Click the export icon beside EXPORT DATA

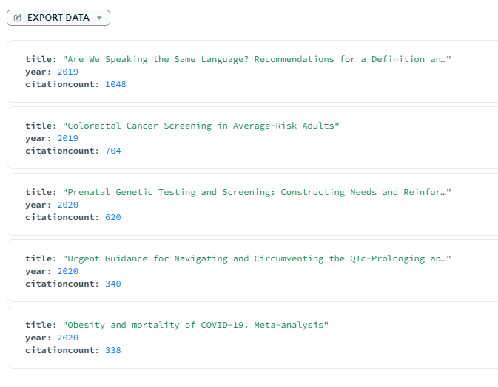[18, 18]
